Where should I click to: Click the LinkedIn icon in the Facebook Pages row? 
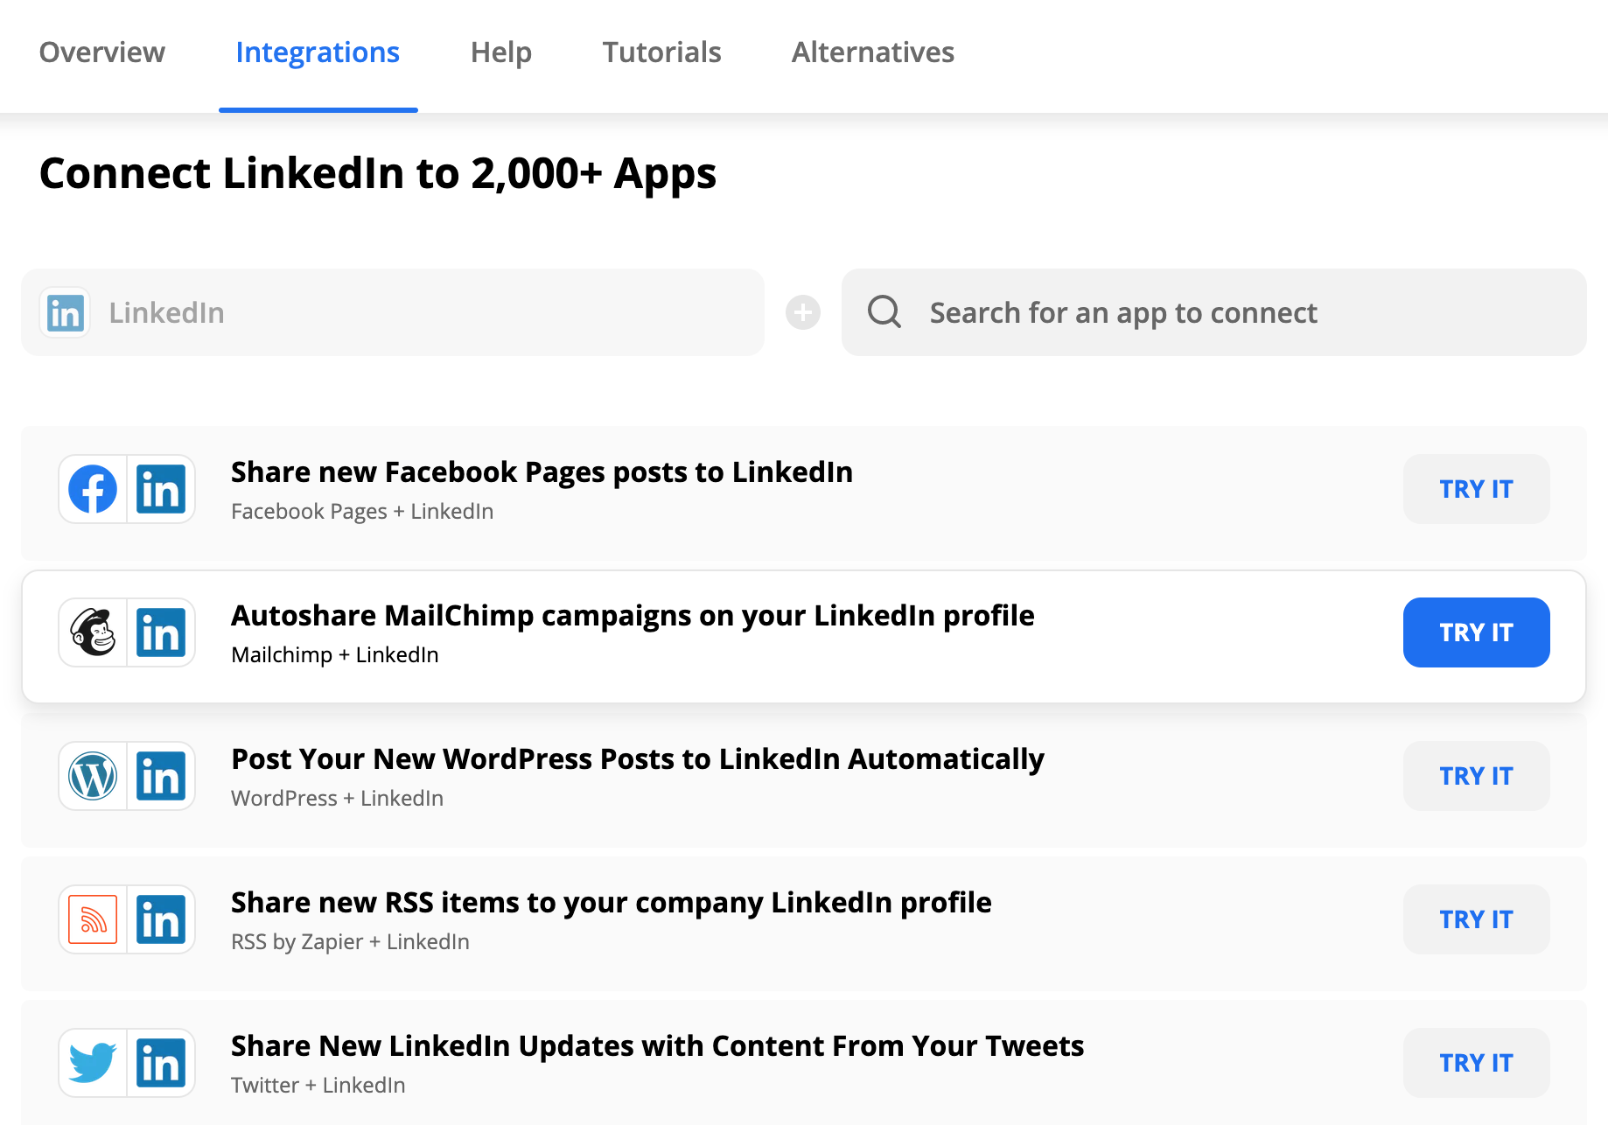pos(161,489)
